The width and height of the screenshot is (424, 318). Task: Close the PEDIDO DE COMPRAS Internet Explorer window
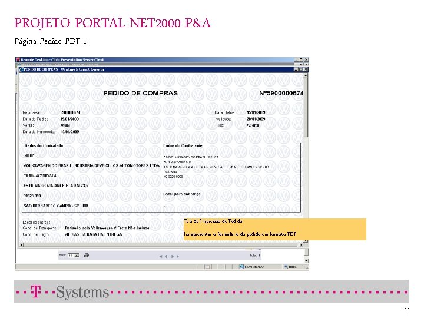coord(305,69)
